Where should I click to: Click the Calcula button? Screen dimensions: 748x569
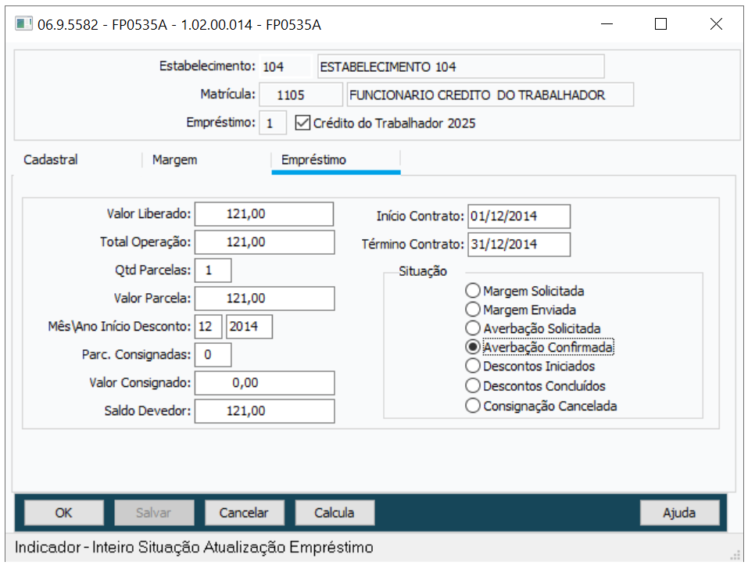tap(335, 513)
